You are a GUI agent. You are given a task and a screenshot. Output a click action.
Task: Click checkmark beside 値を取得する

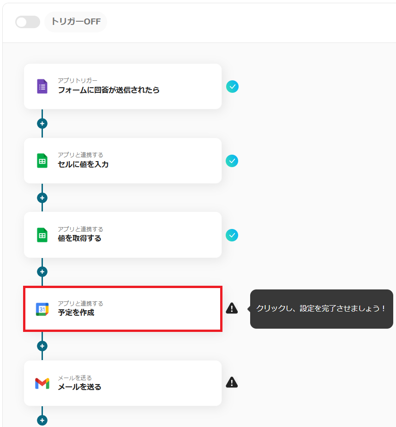[232, 235]
